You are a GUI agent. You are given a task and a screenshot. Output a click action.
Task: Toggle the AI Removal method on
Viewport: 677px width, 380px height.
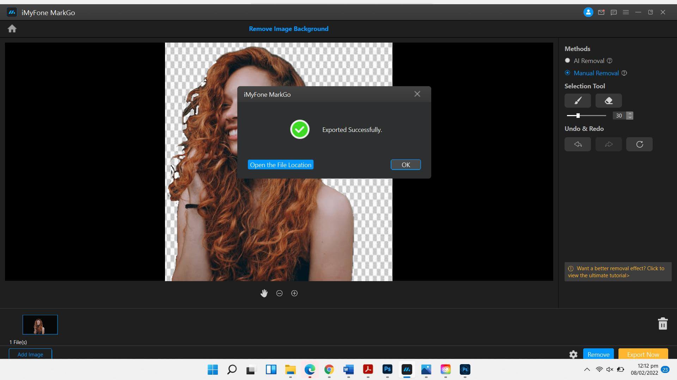(x=568, y=60)
